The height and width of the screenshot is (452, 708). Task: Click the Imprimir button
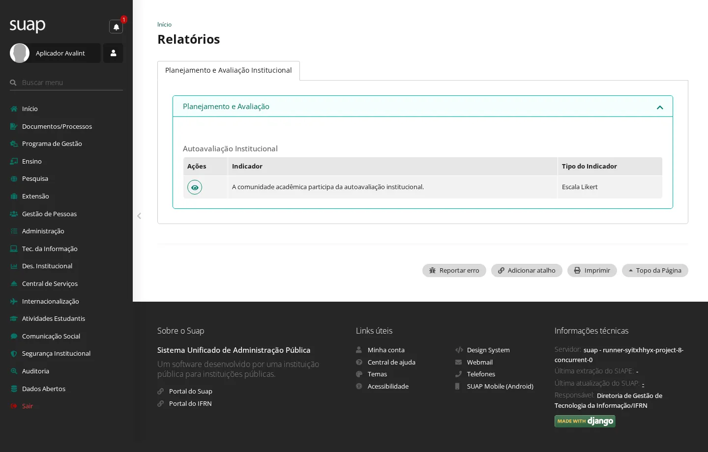click(592, 270)
